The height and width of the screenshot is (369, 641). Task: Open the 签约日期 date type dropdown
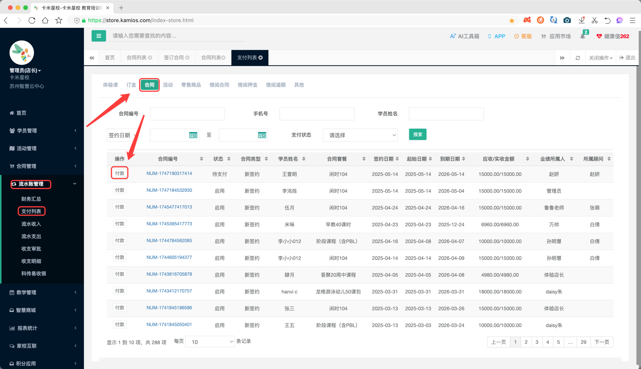click(x=122, y=135)
